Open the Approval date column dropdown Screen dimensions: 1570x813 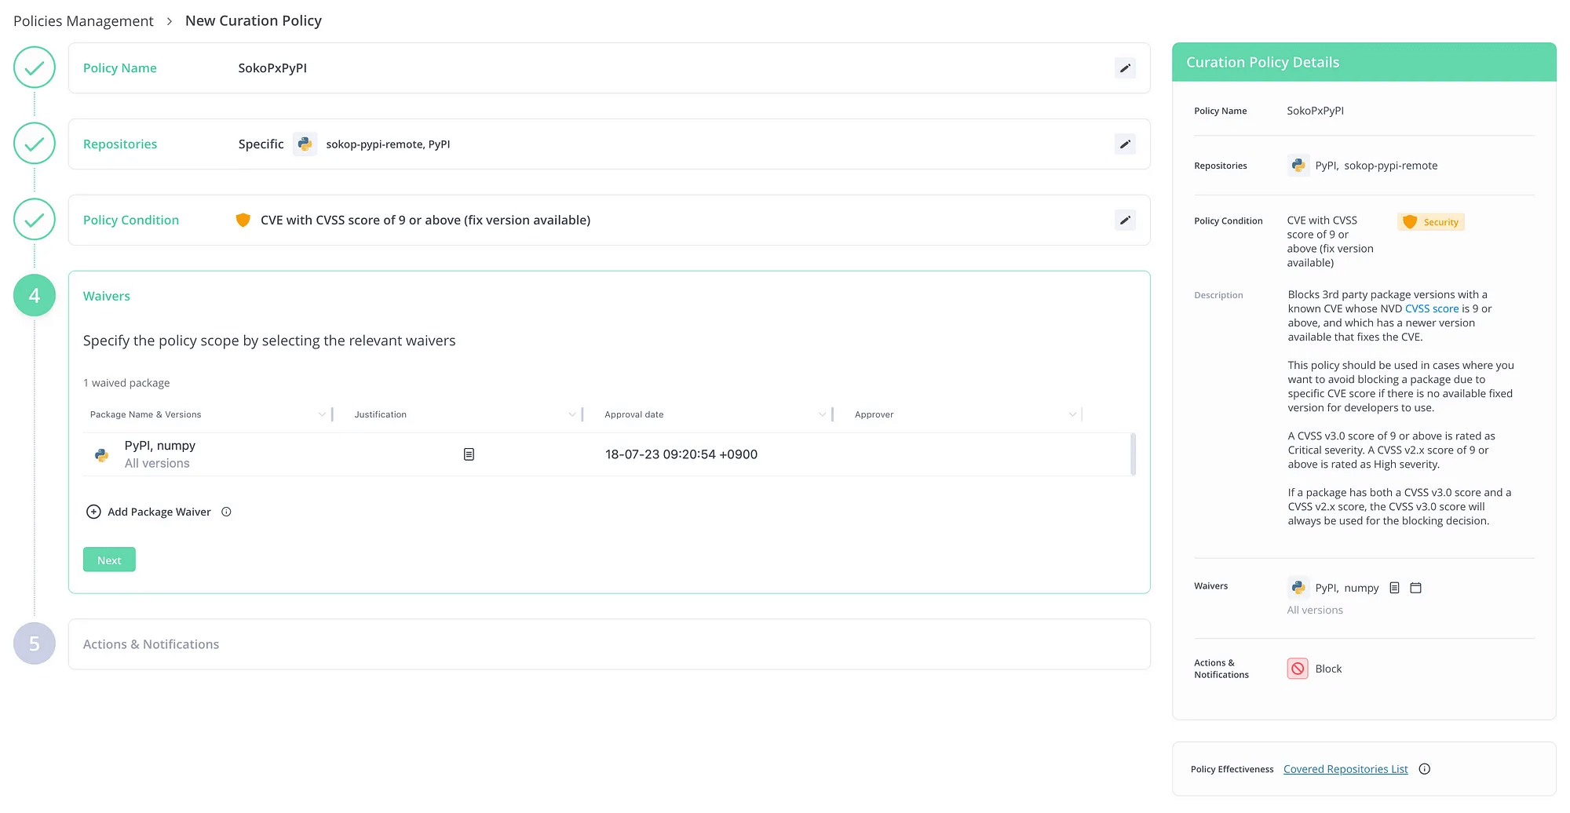tap(822, 414)
